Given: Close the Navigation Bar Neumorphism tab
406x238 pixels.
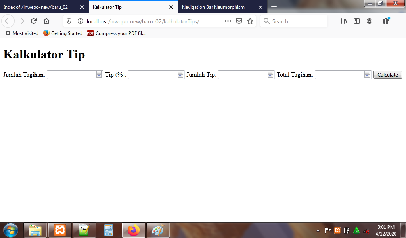Looking at the screenshot, I should click(x=260, y=7).
